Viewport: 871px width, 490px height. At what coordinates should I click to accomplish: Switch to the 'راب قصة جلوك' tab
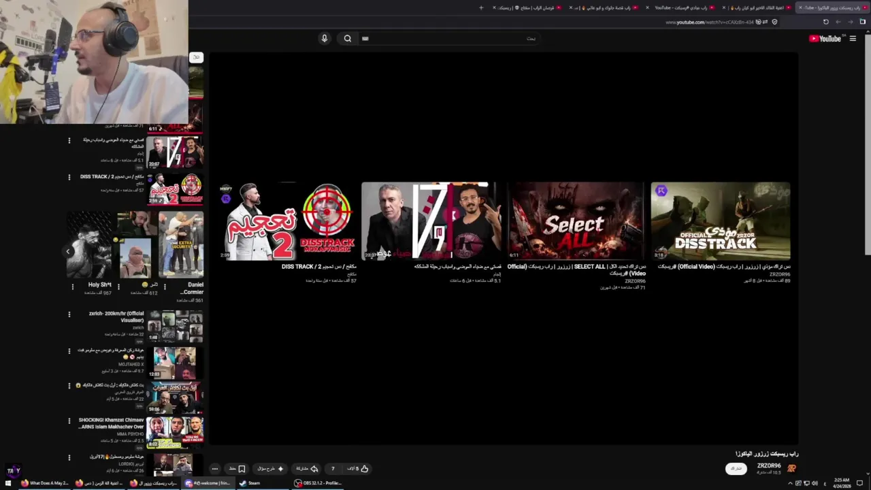[604, 7]
